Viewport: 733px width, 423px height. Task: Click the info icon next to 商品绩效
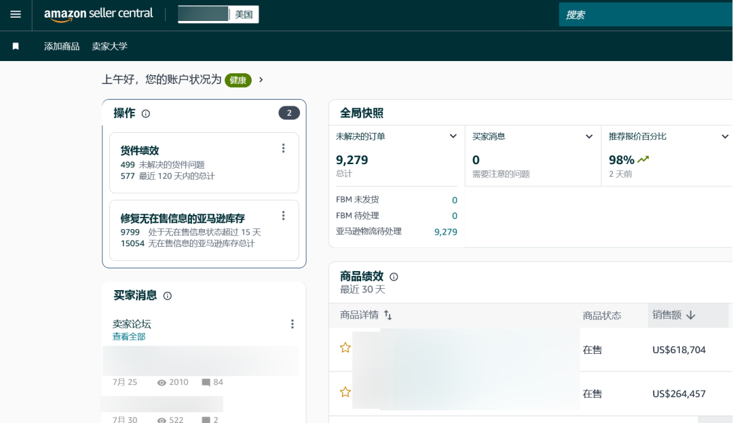394,276
